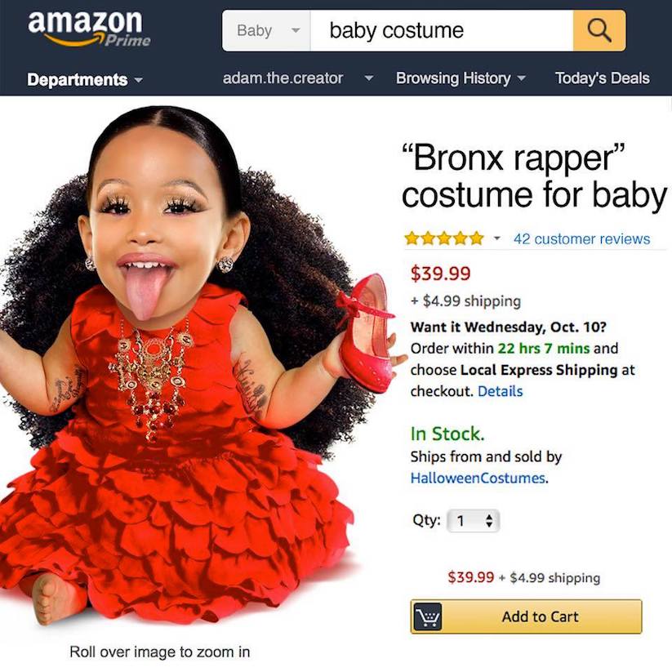The image size is (672, 672).
Task: Click the "Bronx rapper" costume product title
Action: [534, 176]
